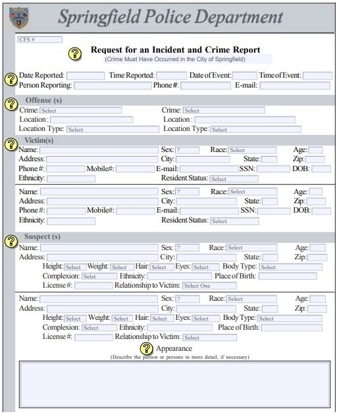Open the second offense Location Type dropdown
339x414 pixels.
(x=256, y=130)
